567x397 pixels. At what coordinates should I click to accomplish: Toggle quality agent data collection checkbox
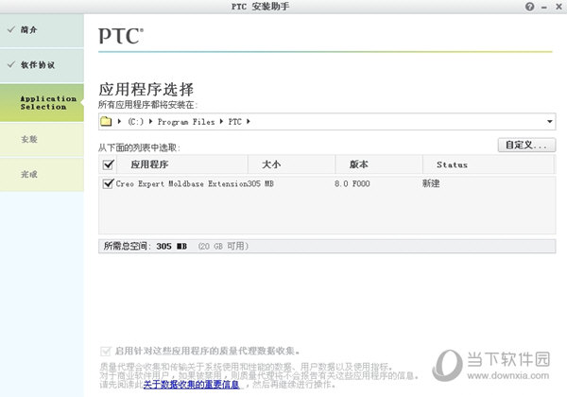tap(105, 351)
